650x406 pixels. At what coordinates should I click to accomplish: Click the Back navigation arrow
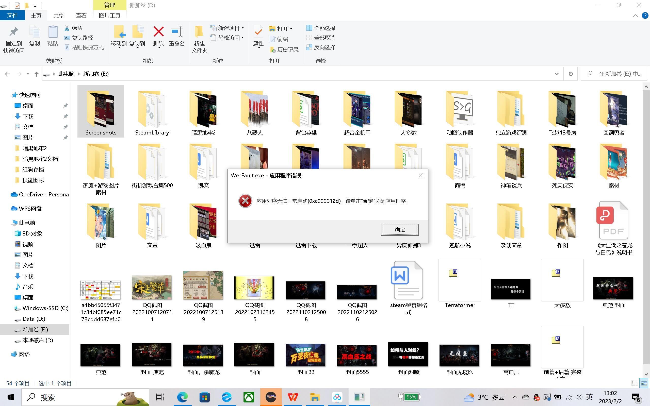point(8,74)
